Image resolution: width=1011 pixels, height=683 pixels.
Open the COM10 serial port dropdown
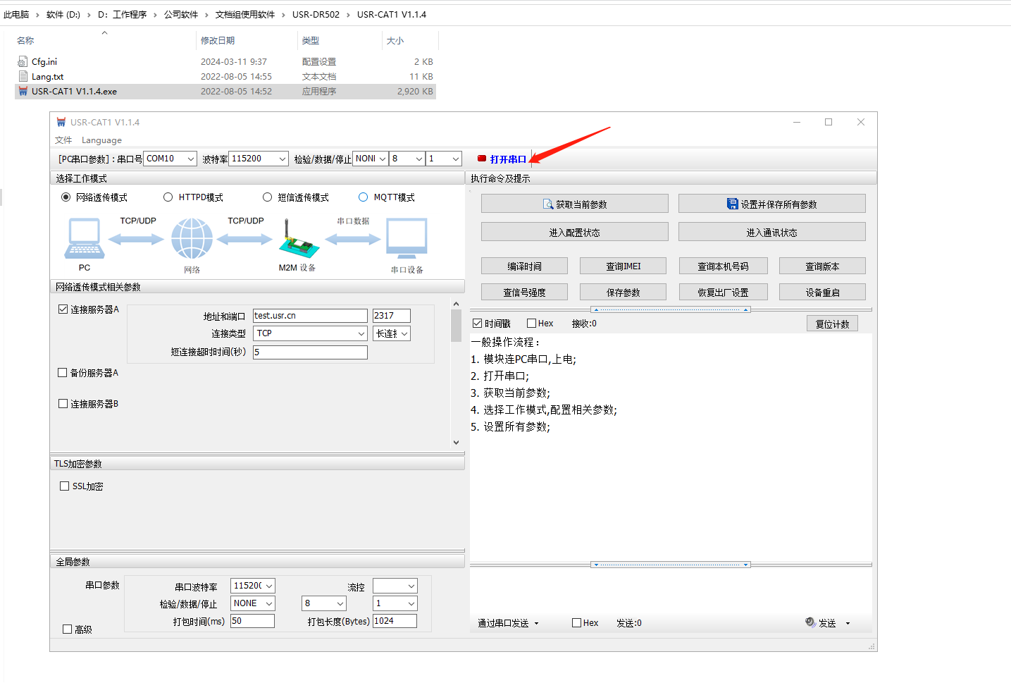pyautogui.click(x=170, y=159)
